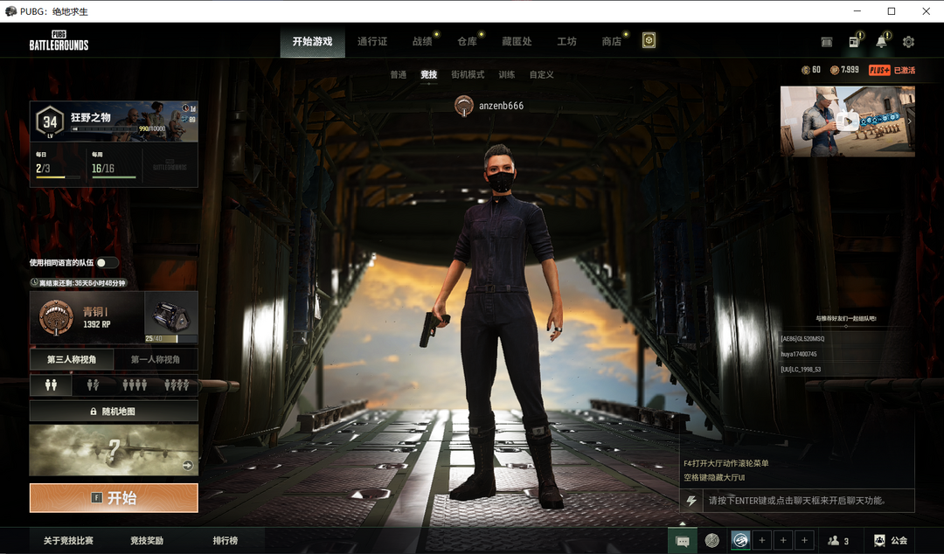Open the 工坊 tab
The image size is (944, 554).
pyautogui.click(x=566, y=42)
